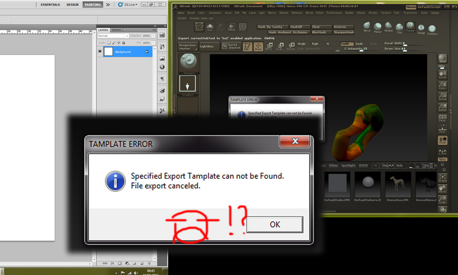
Task: Toggle Rgb mode in ZBrush
Action: pyautogui.click(x=315, y=44)
